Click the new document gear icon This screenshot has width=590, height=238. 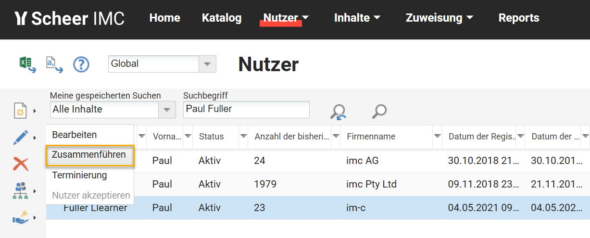(20, 111)
